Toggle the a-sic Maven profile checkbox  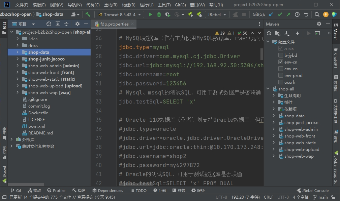[281, 48]
